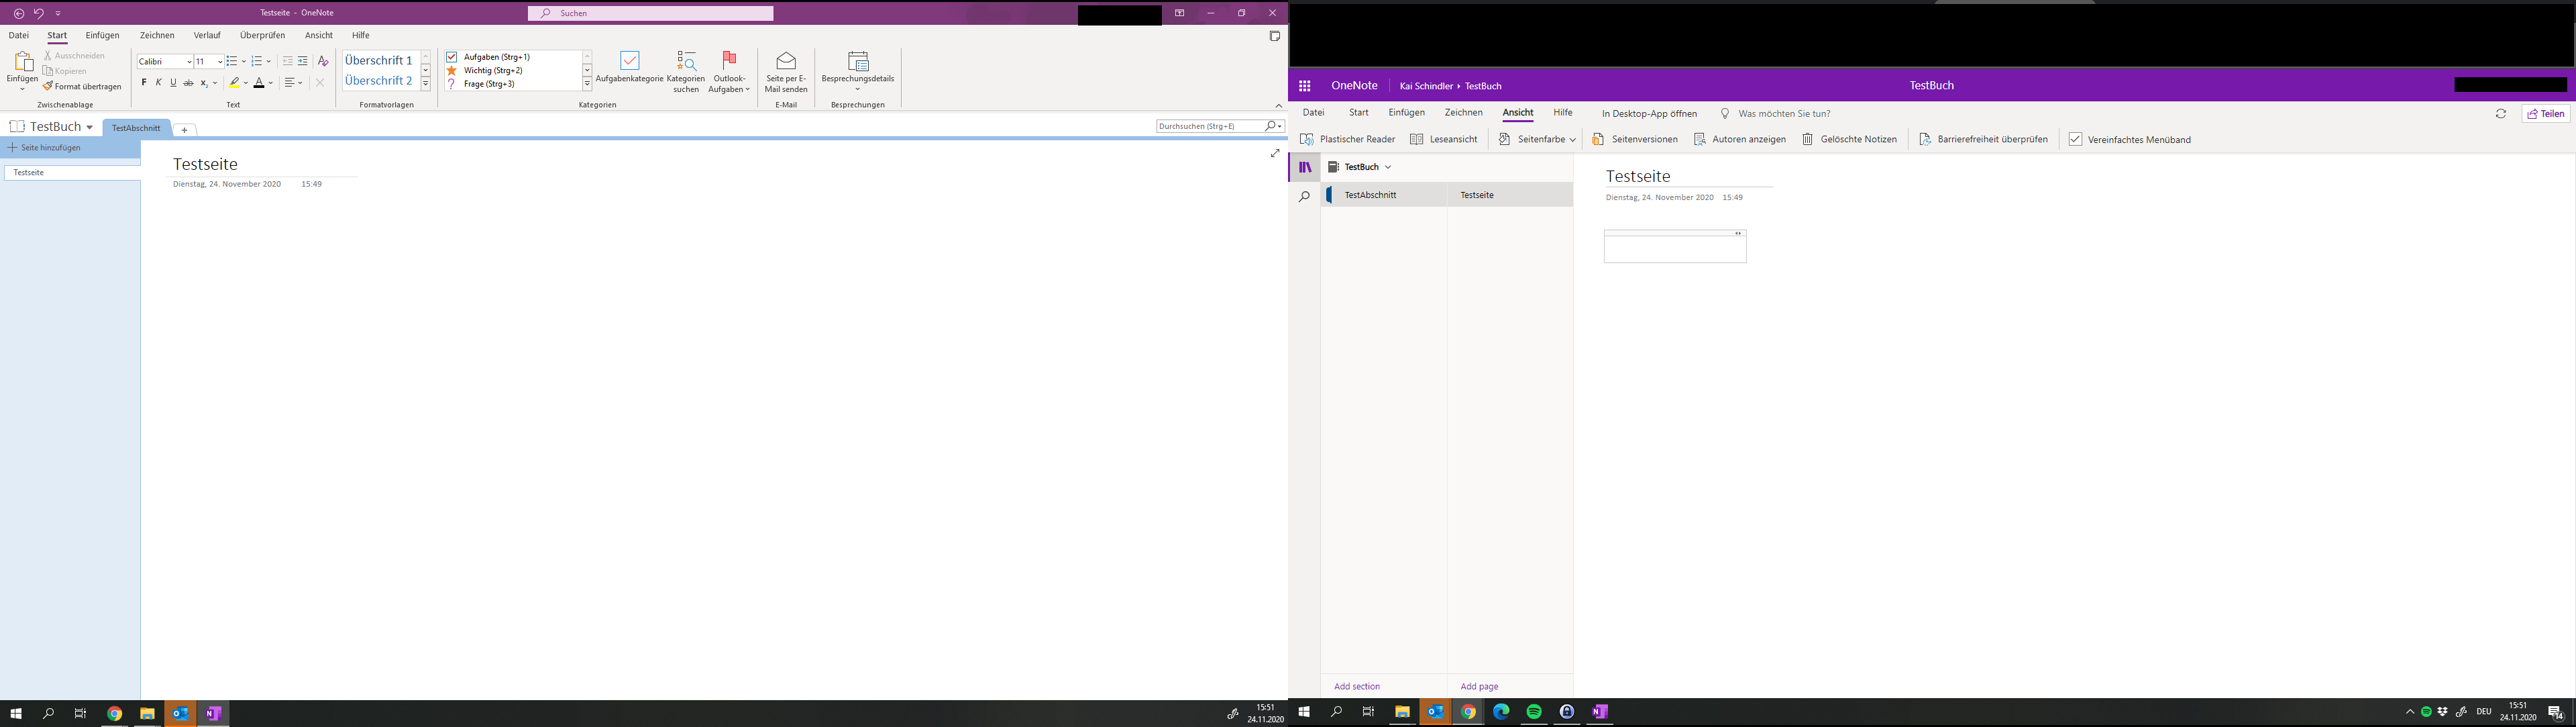2576x727 pixels.
Task: Switch to the Einfügen ribbon tab in desktop OneNote
Action: (102, 35)
